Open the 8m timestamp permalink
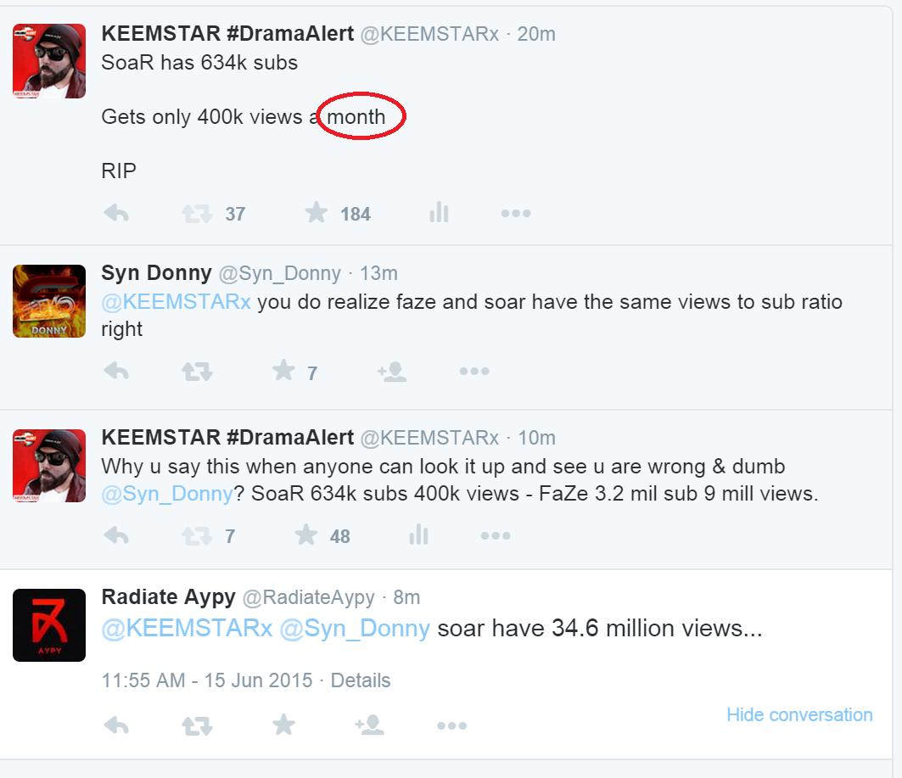Image resolution: width=902 pixels, height=778 pixels. tap(406, 598)
